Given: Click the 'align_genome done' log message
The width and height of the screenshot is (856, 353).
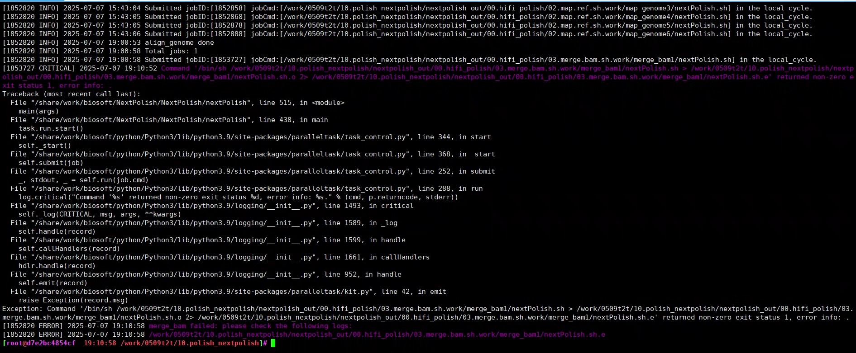Looking at the screenshot, I should coord(179,42).
